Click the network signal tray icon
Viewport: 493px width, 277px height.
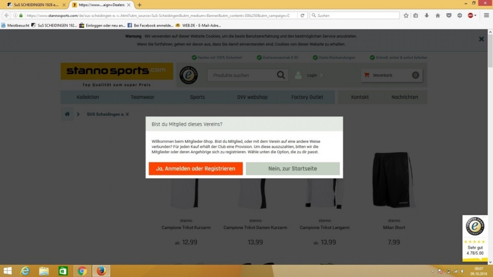[x=455, y=271]
